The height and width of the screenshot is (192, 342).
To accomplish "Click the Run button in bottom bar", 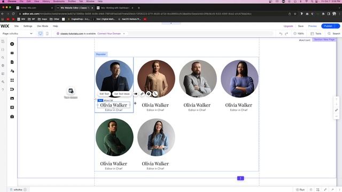I will [300, 190].
